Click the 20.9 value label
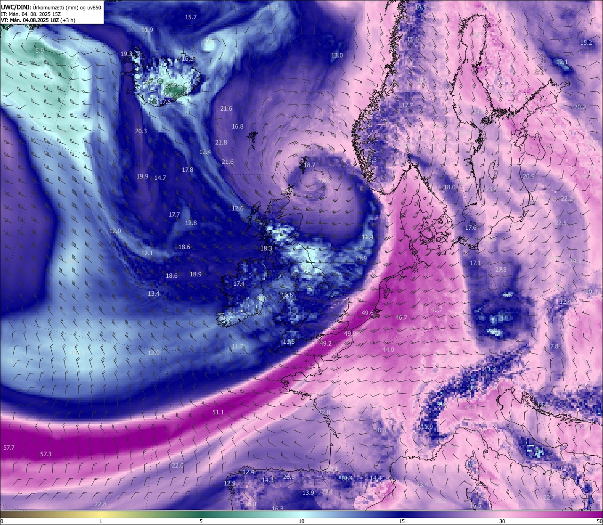 529,176
